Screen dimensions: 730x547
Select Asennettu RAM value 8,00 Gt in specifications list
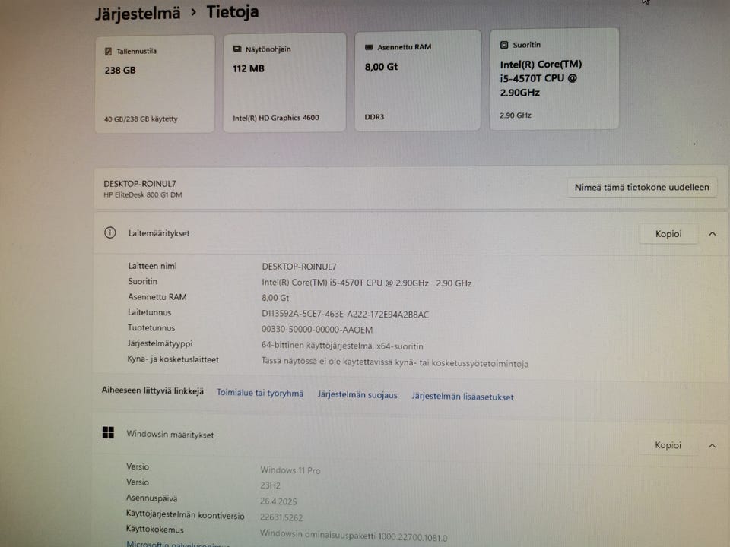(275, 298)
